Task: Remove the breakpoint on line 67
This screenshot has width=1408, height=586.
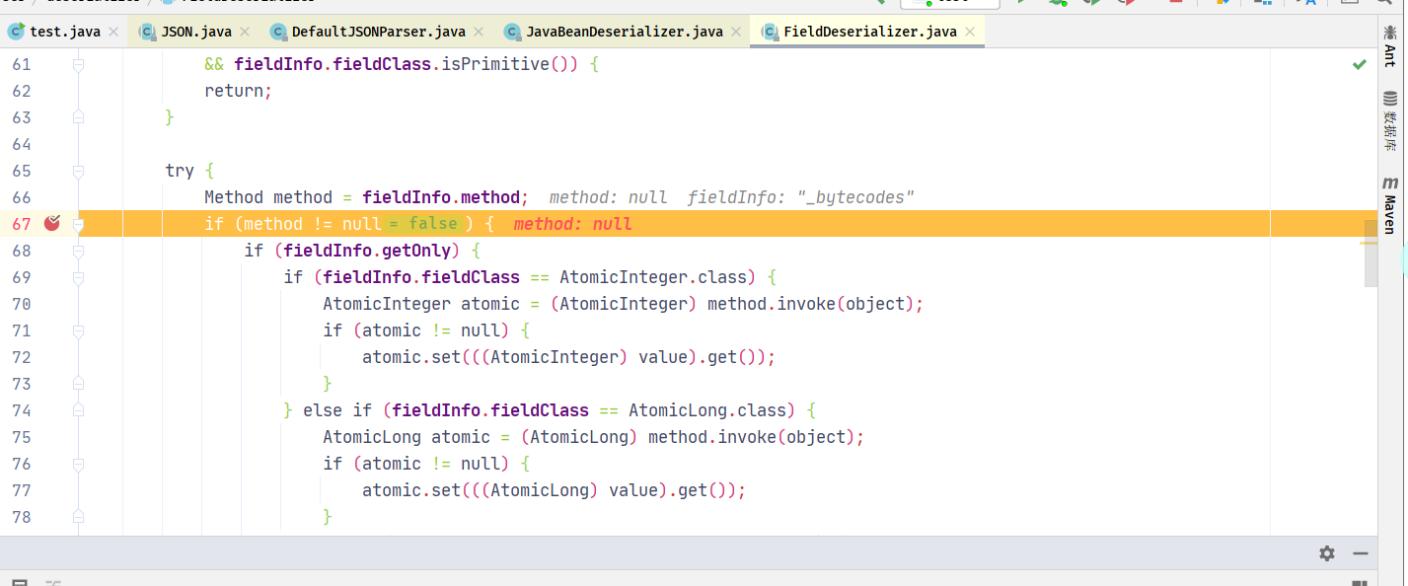Action: pyautogui.click(x=52, y=224)
